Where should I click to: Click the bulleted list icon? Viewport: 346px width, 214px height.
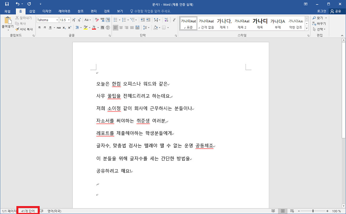click(115, 20)
